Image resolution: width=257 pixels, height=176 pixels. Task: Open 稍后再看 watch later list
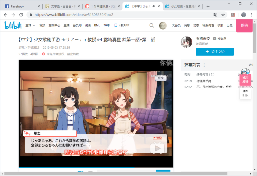(208, 25)
